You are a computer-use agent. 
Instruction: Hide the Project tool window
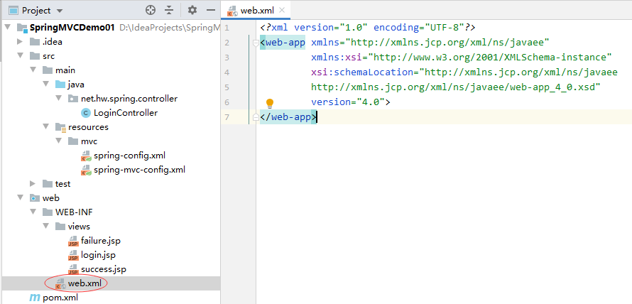pyautogui.click(x=210, y=11)
